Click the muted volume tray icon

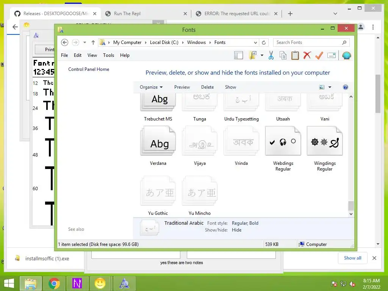[x=352, y=284]
